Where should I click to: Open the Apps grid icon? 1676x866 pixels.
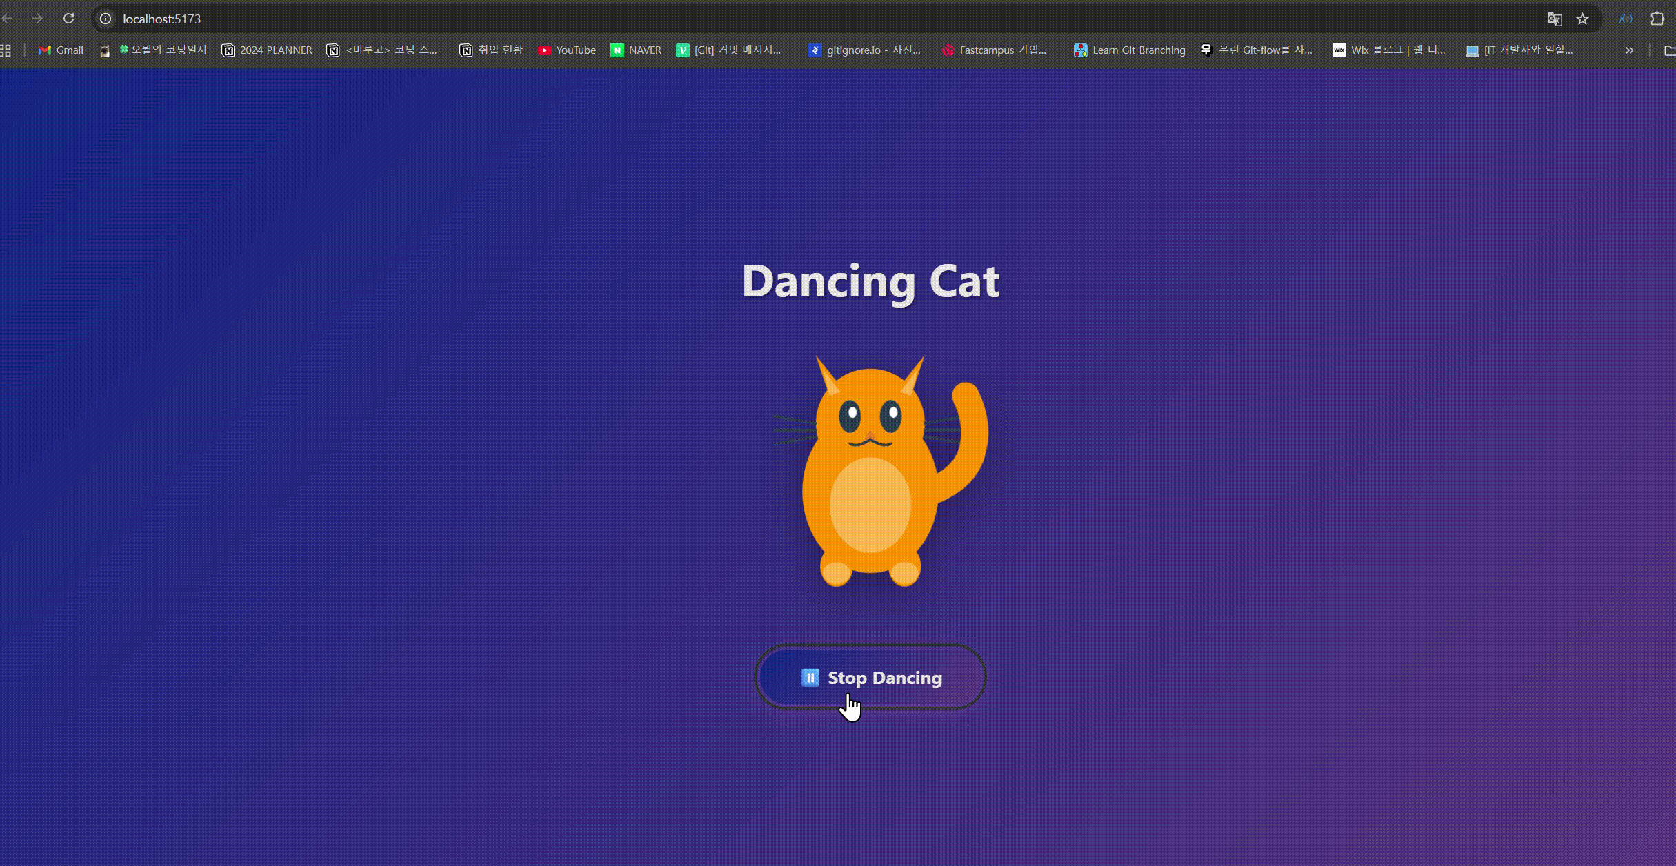[6, 50]
